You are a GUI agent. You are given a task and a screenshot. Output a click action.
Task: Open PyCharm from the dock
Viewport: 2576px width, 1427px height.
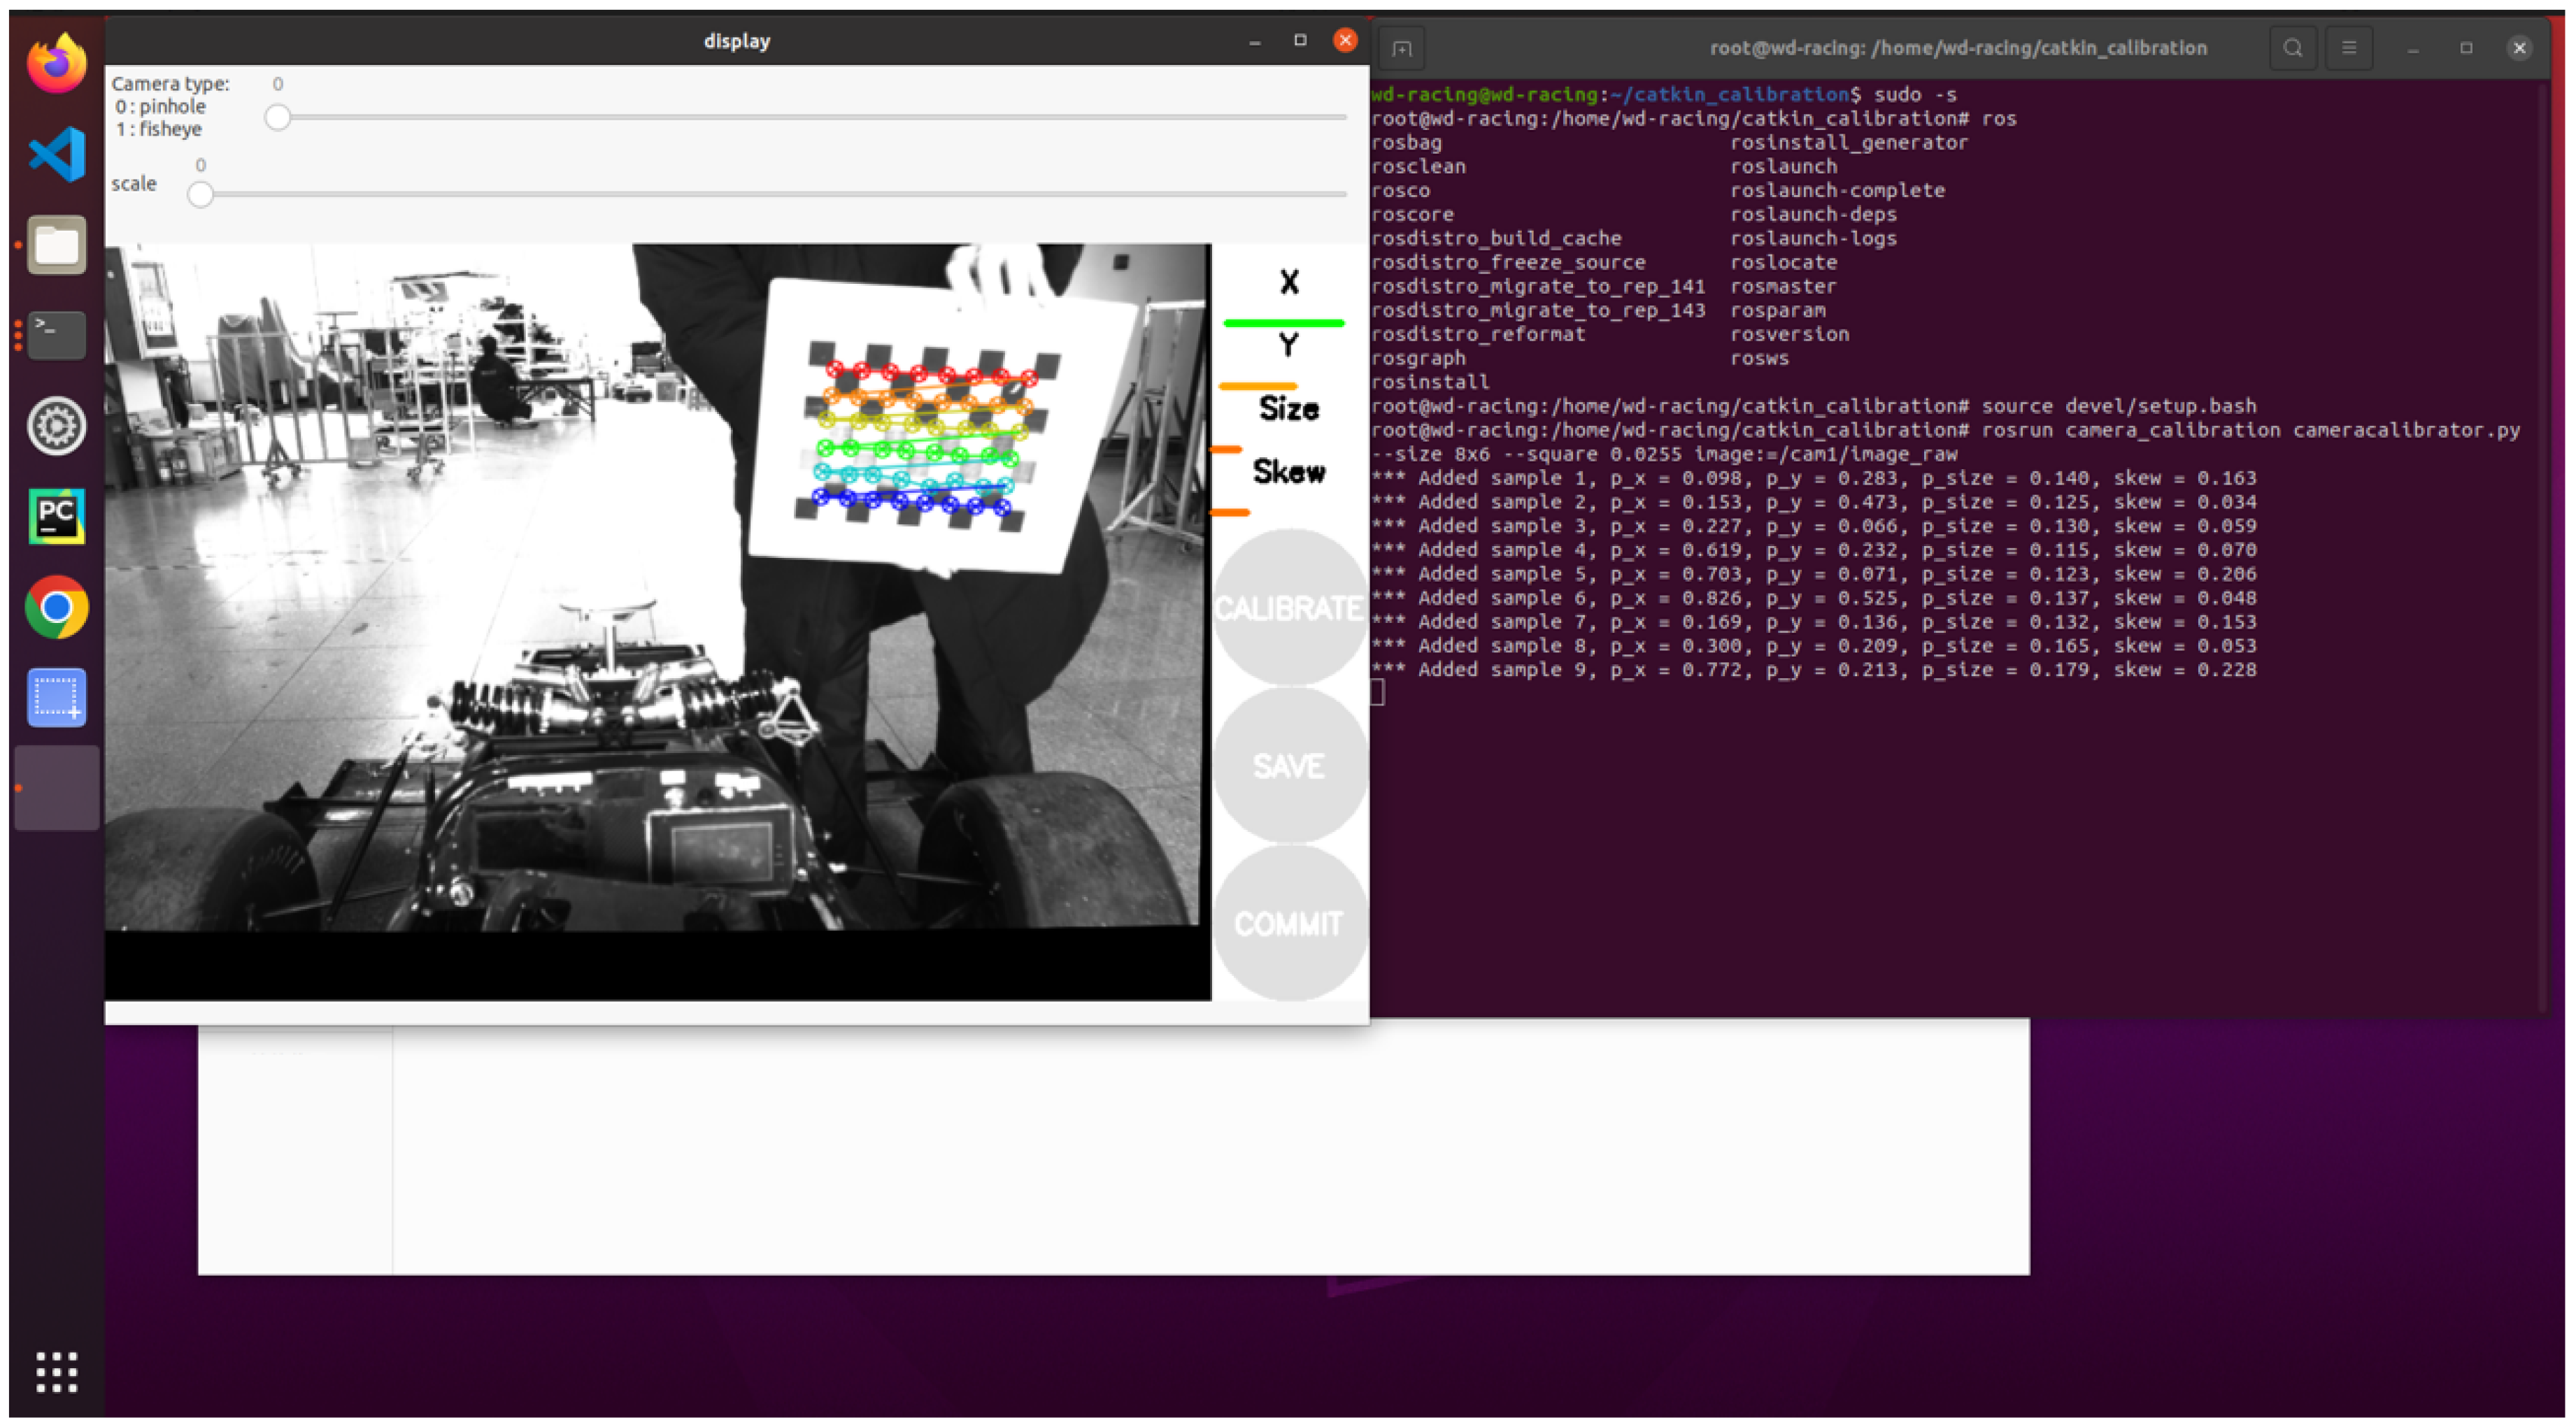[x=56, y=517]
